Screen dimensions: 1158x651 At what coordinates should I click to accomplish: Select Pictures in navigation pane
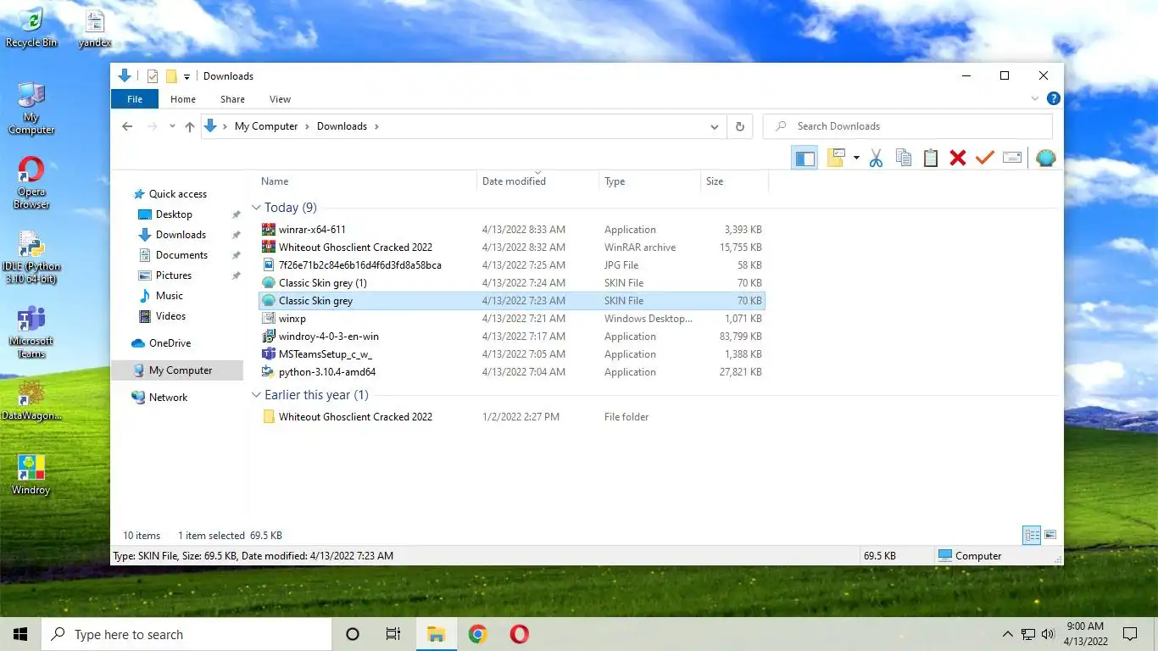[x=173, y=275]
